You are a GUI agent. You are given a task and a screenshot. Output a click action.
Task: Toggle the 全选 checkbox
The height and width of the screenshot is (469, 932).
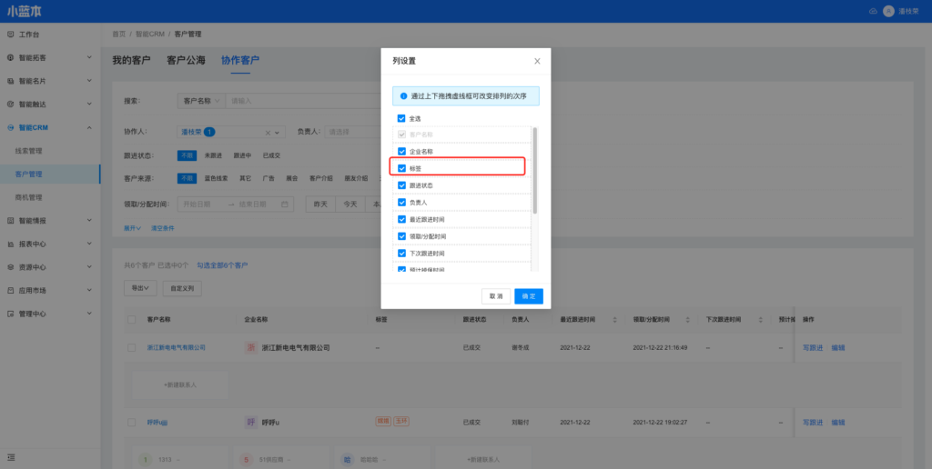pyautogui.click(x=401, y=118)
